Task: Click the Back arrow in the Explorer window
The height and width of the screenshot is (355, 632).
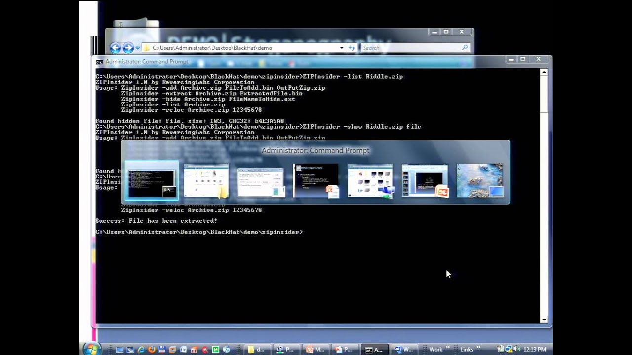Action: (x=115, y=48)
